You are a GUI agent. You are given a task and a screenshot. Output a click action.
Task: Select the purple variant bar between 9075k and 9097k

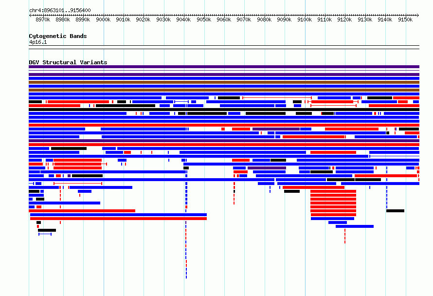tap(276, 129)
